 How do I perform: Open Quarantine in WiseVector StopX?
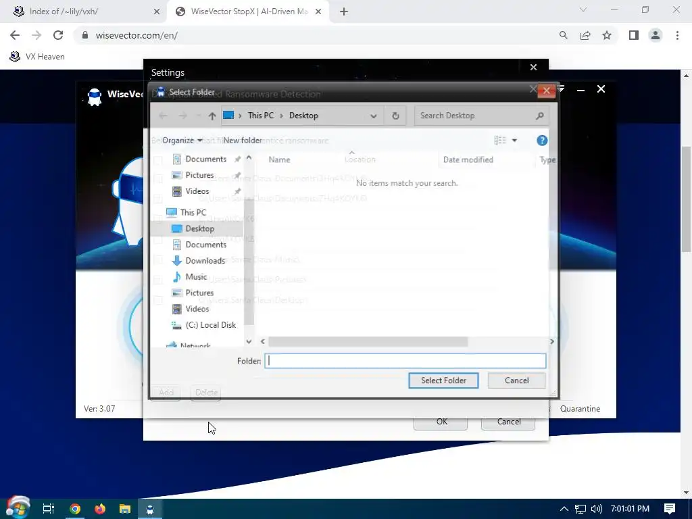[x=580, y=409]
